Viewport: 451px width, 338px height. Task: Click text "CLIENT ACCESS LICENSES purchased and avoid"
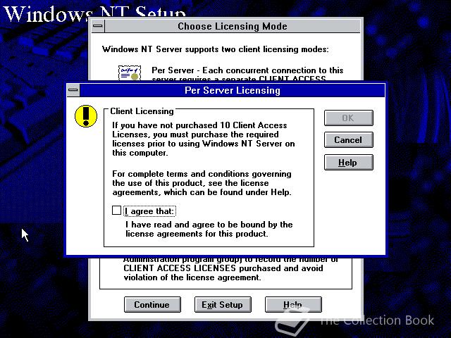[223, 268]
